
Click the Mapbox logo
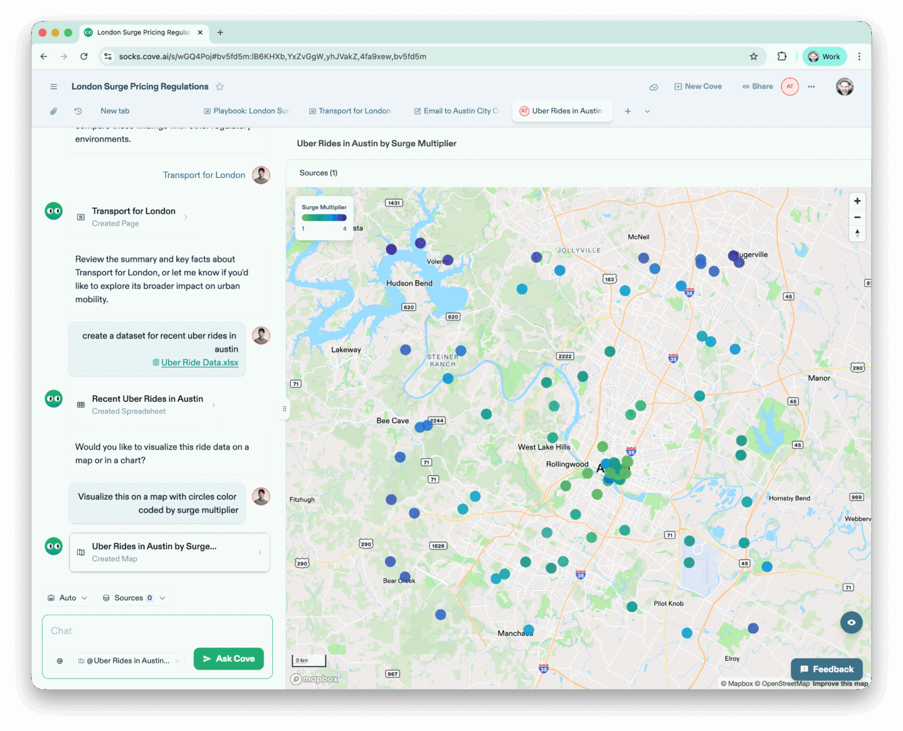[314, 679]
